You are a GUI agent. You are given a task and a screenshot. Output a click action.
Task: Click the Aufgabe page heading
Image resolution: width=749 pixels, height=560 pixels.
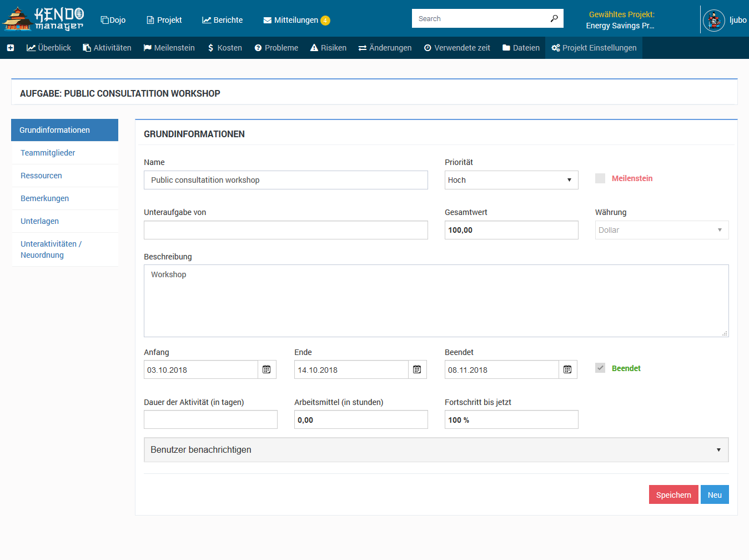coord(120,93)
